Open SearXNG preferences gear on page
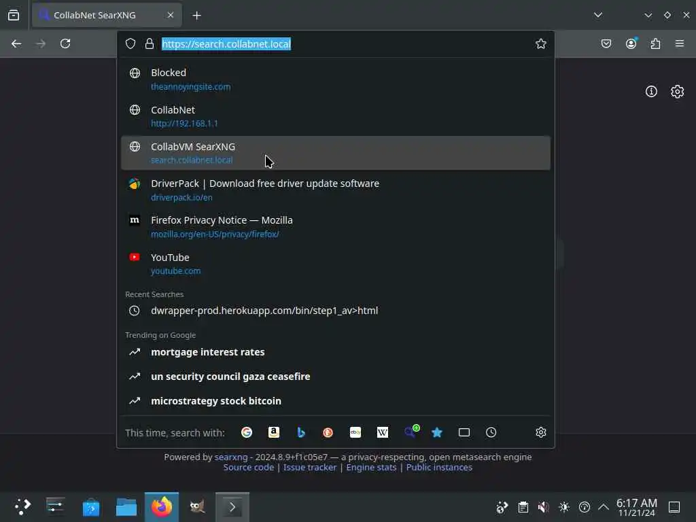 pos(677,92)
